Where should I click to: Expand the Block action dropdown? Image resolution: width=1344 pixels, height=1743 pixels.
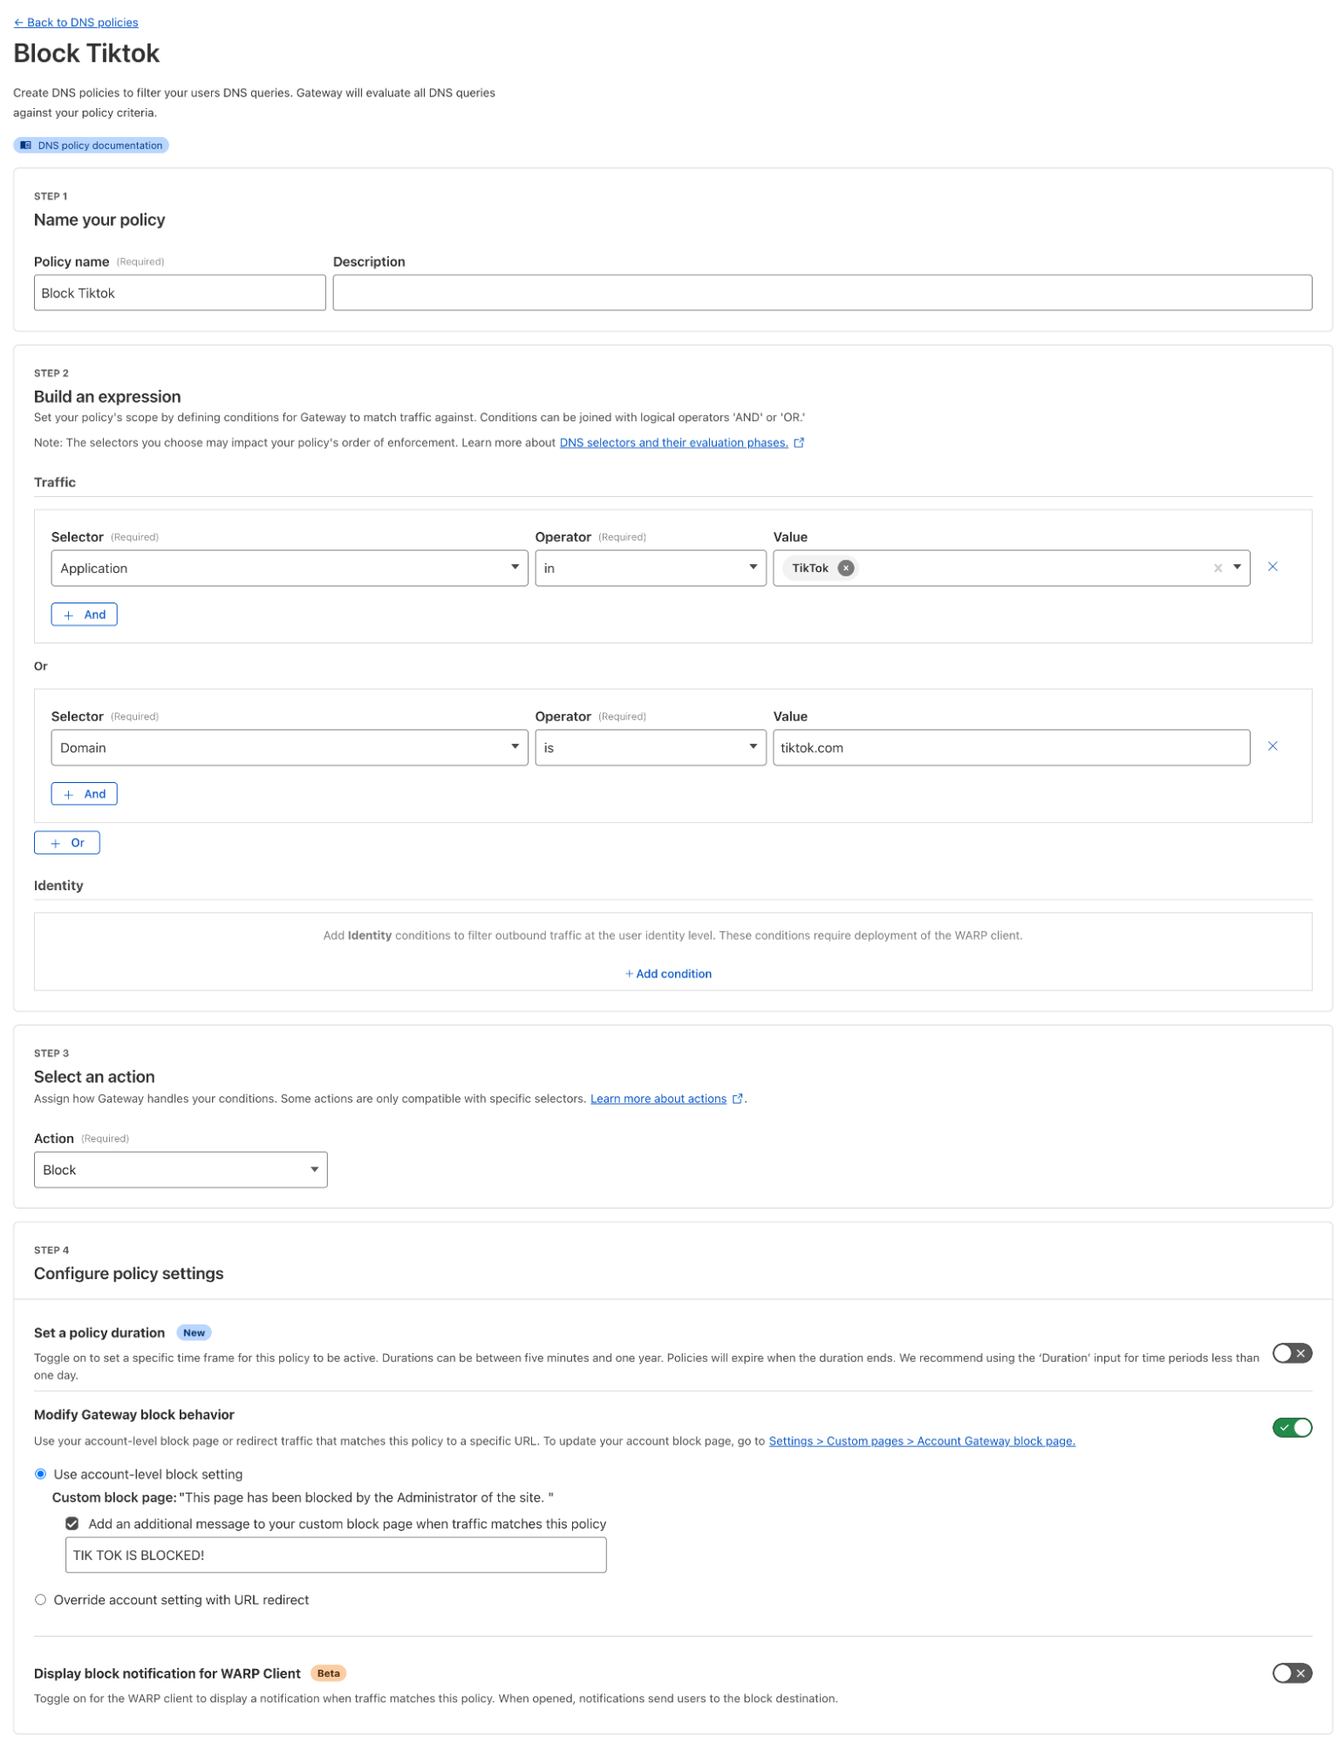click(181, 1169)
